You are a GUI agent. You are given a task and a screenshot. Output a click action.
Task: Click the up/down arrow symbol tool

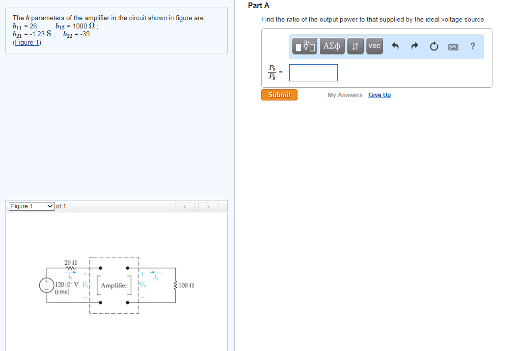coord(355,47)
